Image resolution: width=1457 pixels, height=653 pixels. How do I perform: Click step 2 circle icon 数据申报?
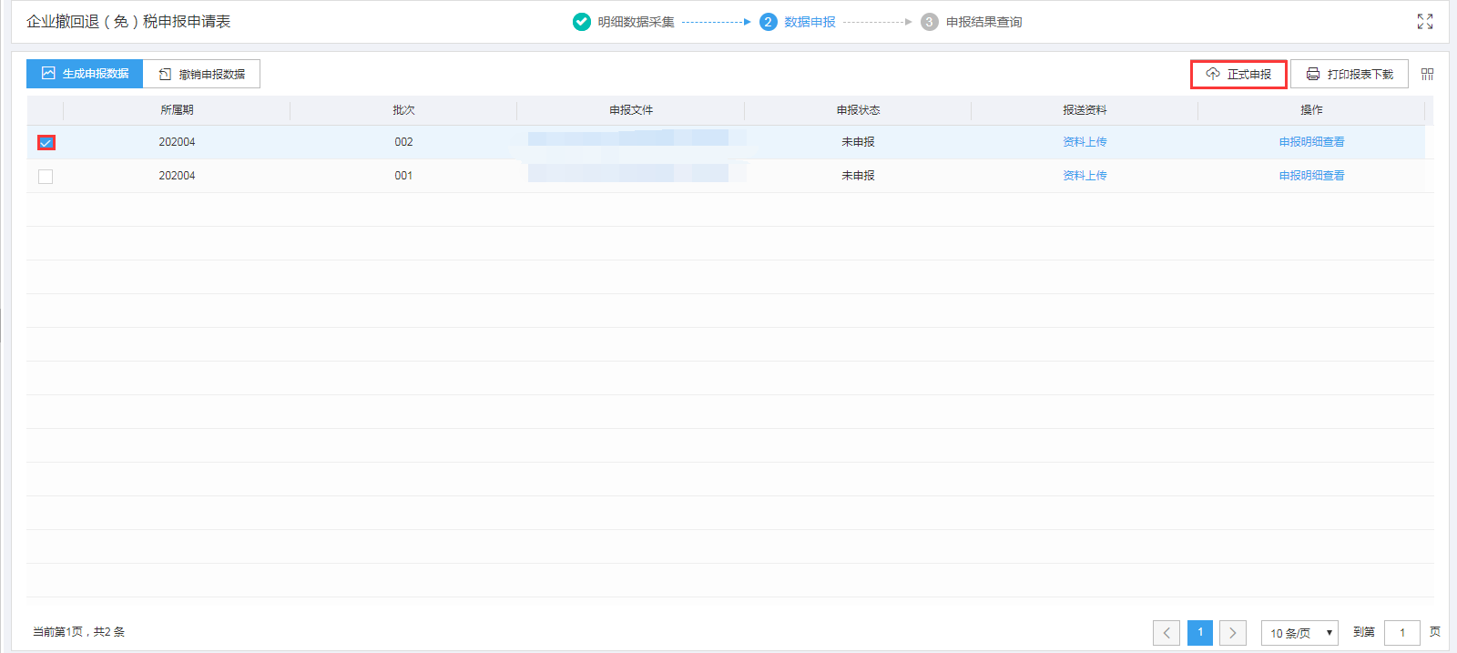pyautogui.click(x=768, y=22)
